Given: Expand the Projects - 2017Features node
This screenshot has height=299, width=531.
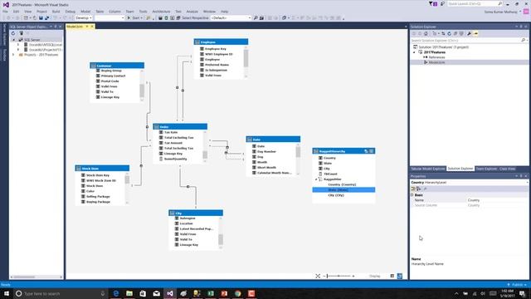Looking at the screenshot, I should coord(14,55).
